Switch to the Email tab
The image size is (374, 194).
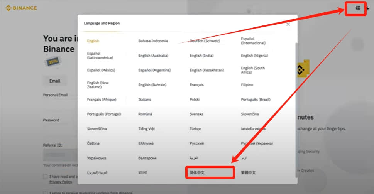click(x=55, y=81)
